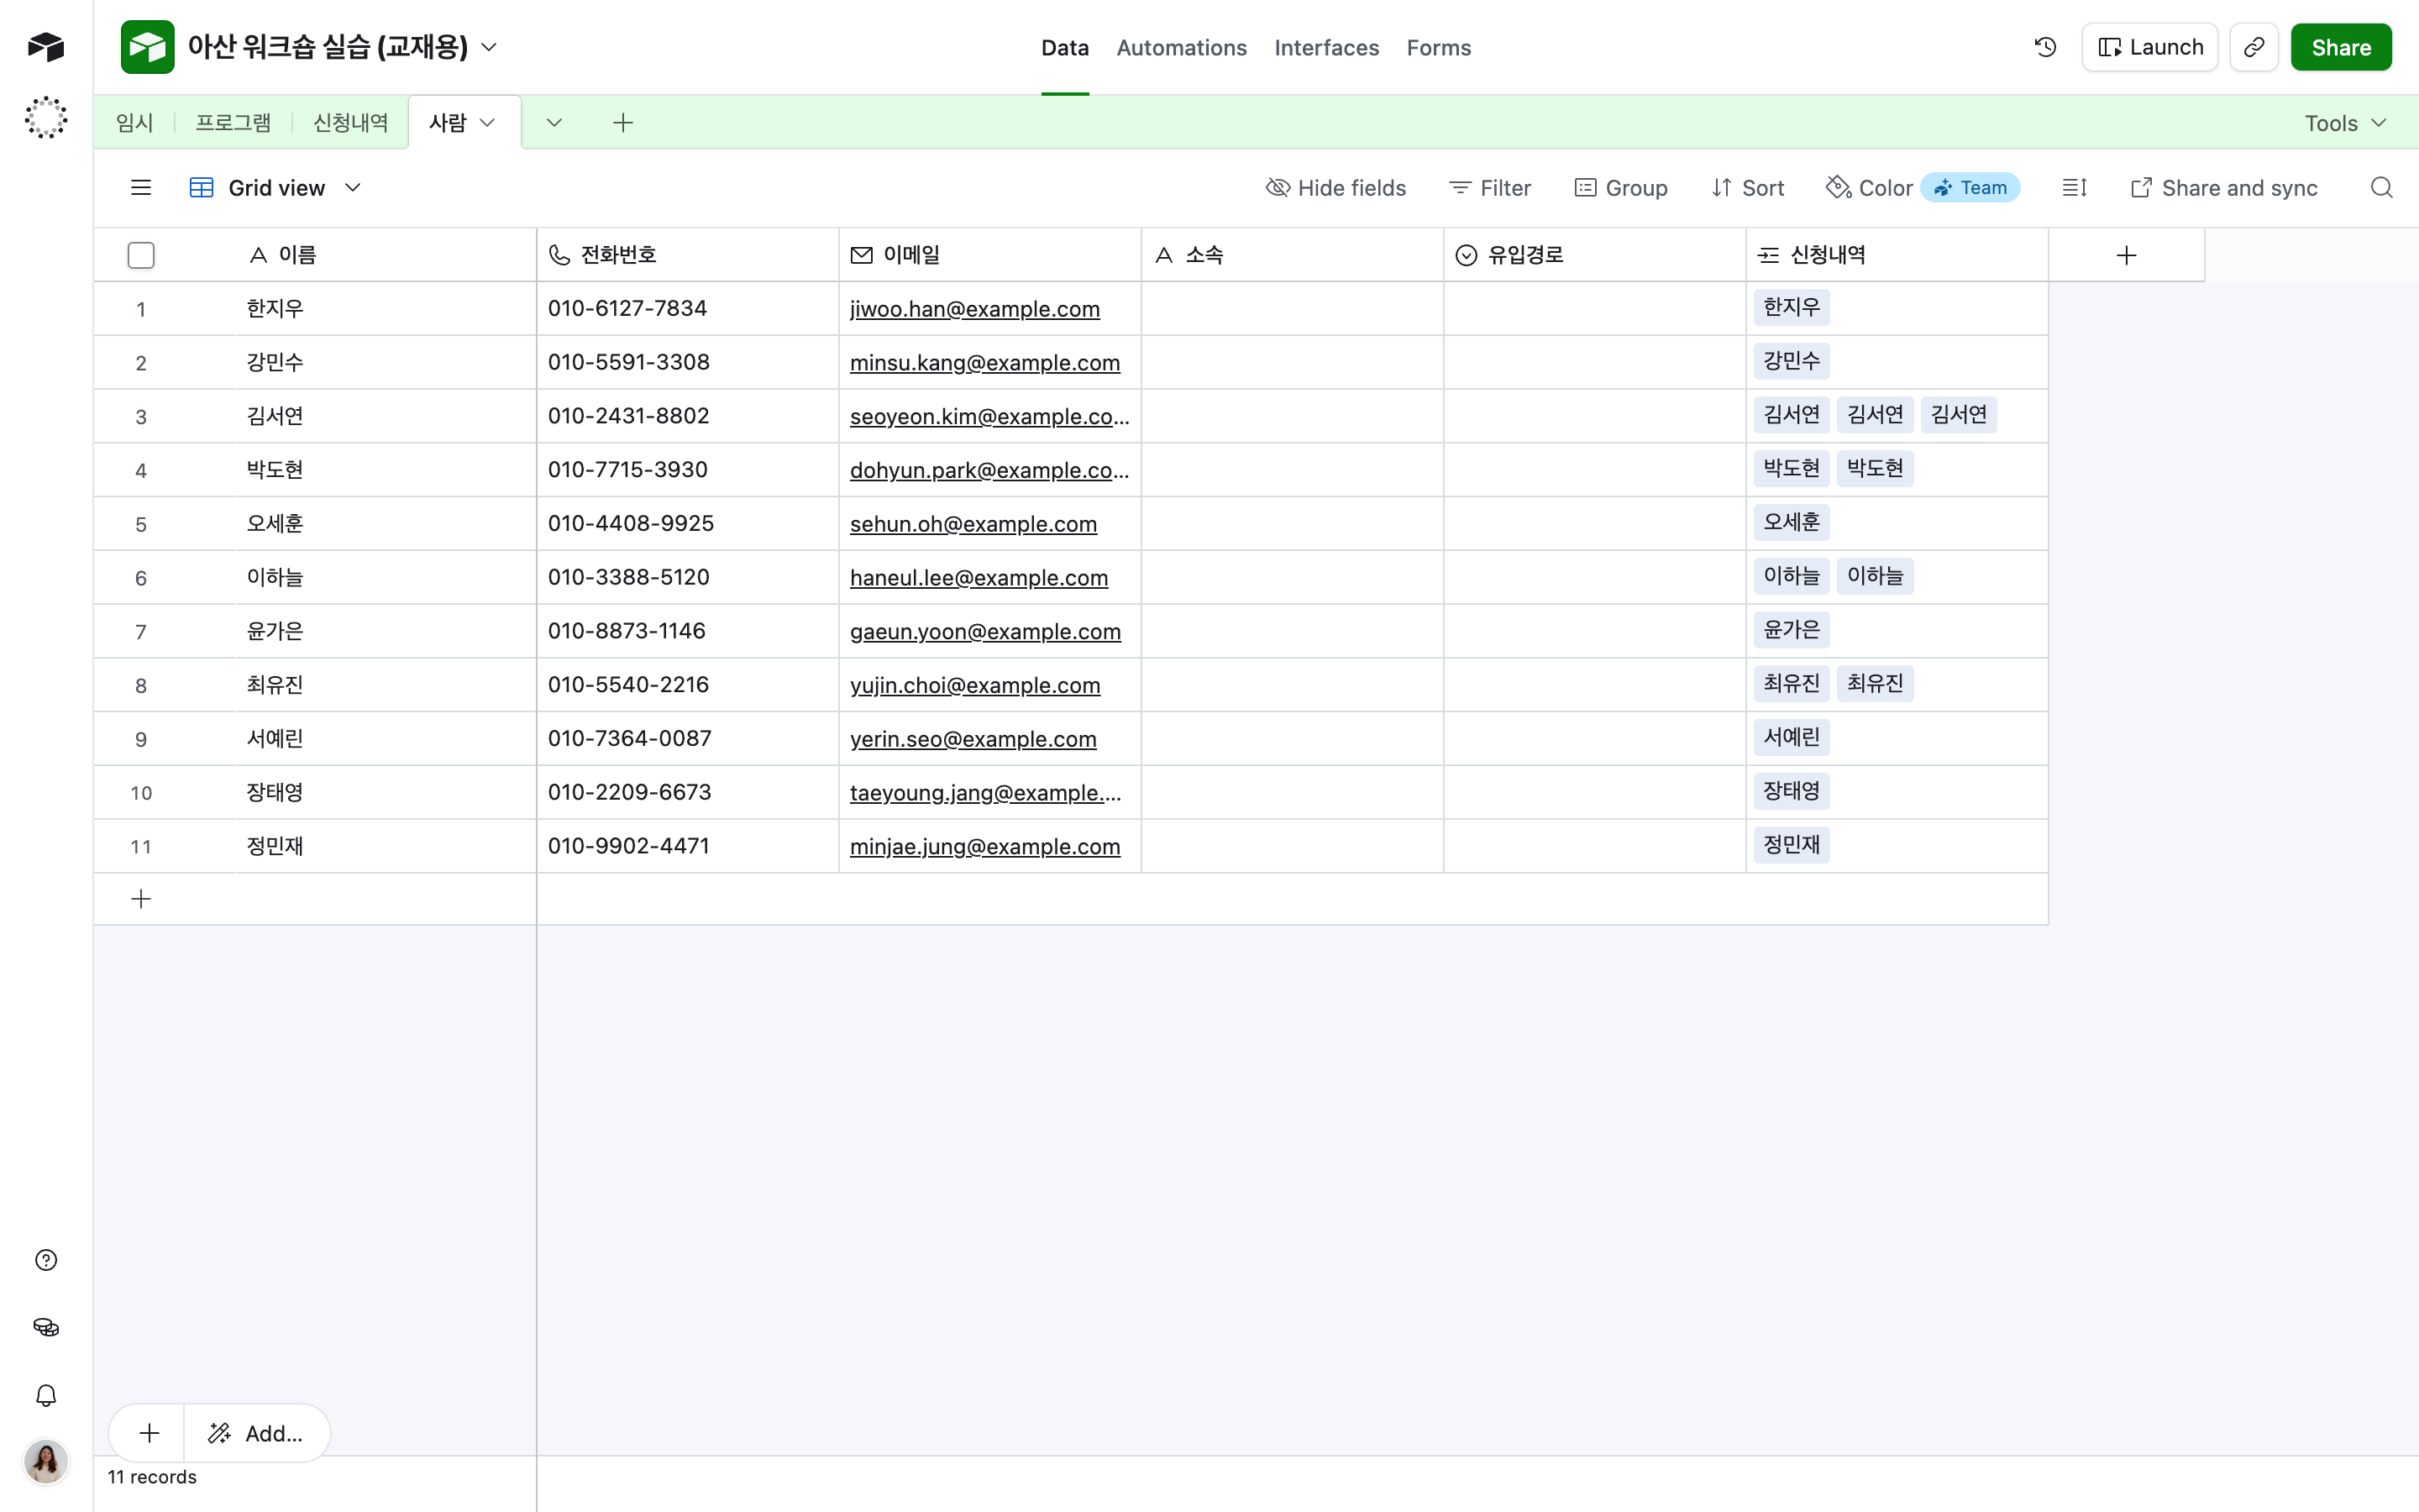Image resolution: width=2419 pixels, height=1512 pixels.
Task: Toggle the views sidebar hamburger icon
Action: pyautogui.click(x=141, y=188)
